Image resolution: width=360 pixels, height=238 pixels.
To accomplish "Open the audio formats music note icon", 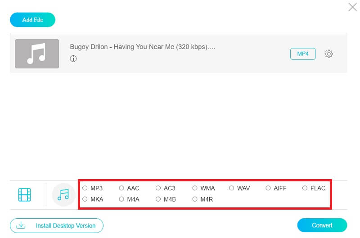I will [x=63, y=194].
